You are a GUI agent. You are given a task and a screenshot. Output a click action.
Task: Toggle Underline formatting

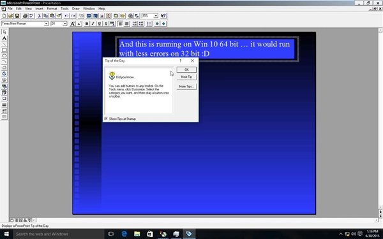[x=99, y=24]
